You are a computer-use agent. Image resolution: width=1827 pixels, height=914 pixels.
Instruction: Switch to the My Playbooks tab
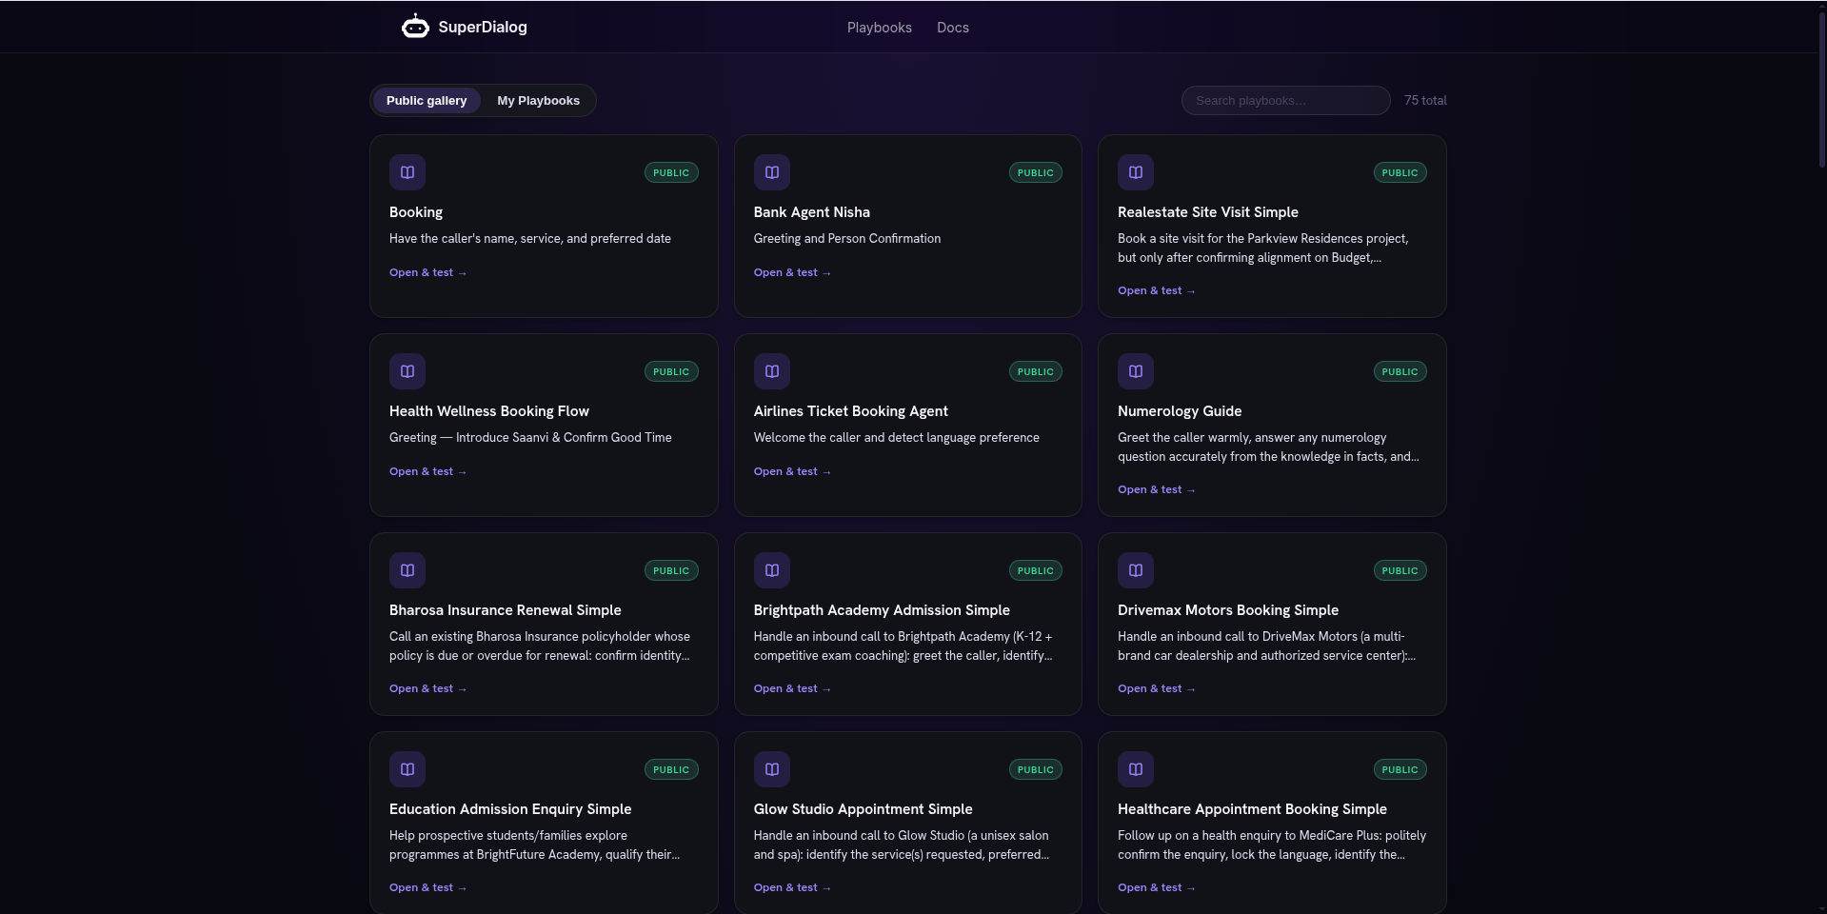[x=538, y=101]
